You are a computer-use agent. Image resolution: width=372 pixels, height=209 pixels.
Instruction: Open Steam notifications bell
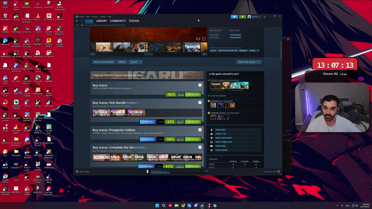click(x=242, y=17)
